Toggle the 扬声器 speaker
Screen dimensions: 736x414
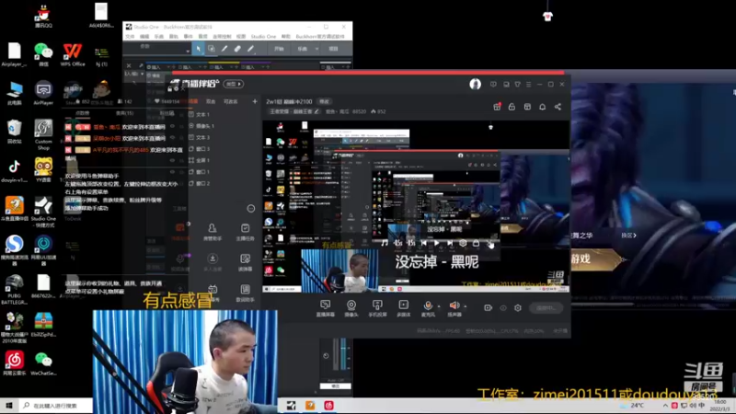coord(454,308)
